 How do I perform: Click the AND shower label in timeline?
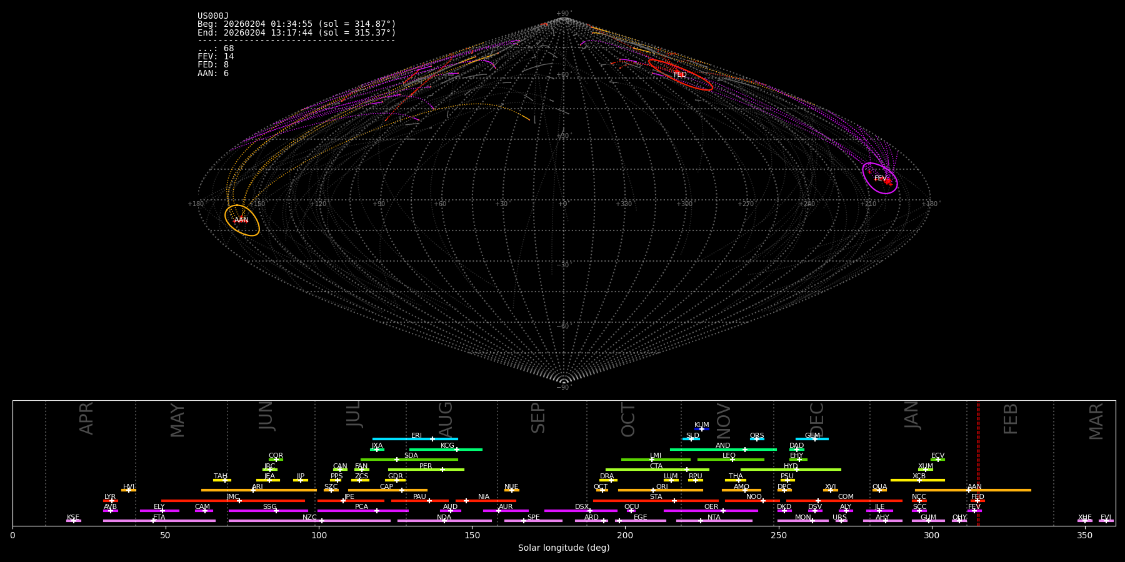723,446
